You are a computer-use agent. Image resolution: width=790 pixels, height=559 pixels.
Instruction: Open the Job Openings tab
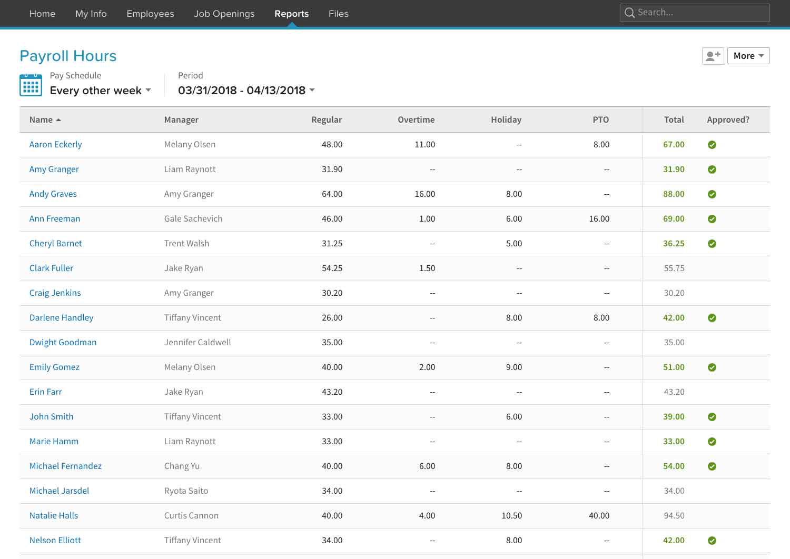point(224,14)
